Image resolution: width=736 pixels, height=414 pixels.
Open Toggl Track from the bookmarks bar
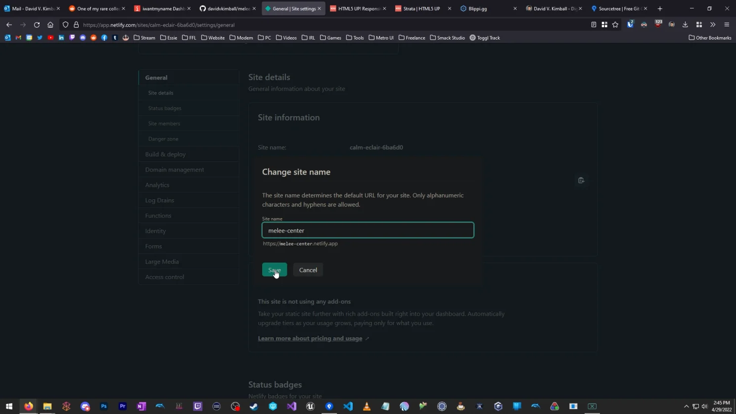coord(486,38)
